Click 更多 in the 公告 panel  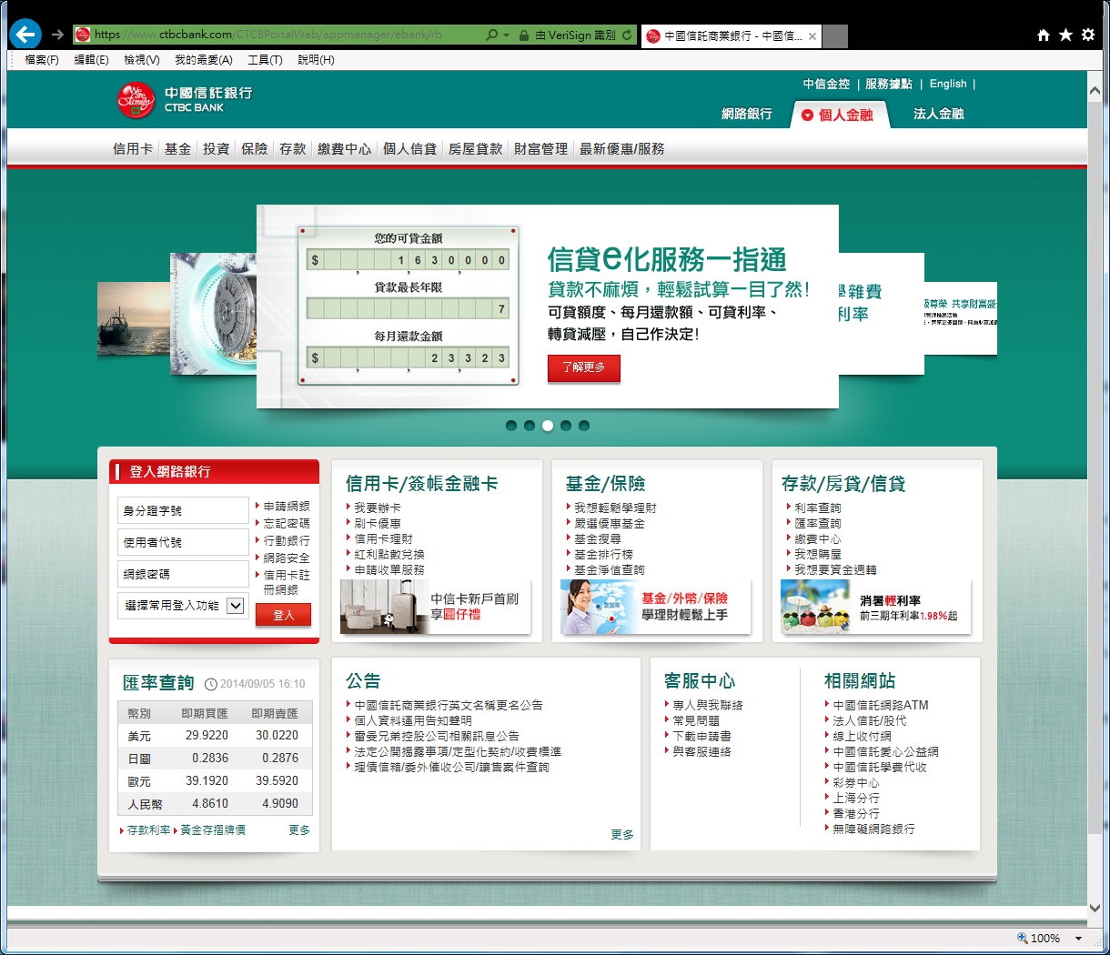[x=622, y=835]
